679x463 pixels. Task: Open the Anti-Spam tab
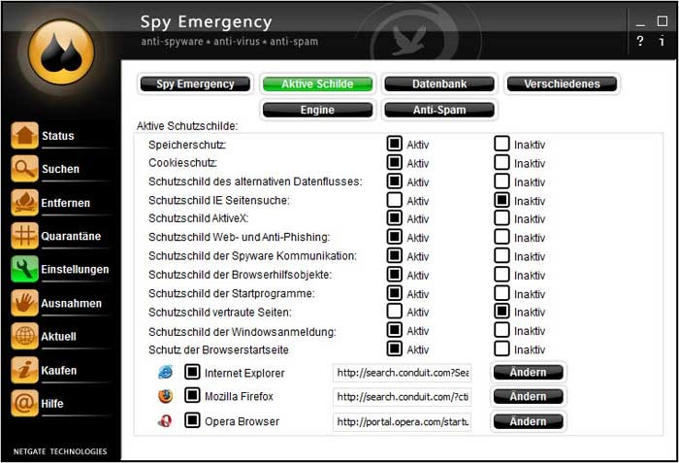point(439,110)
